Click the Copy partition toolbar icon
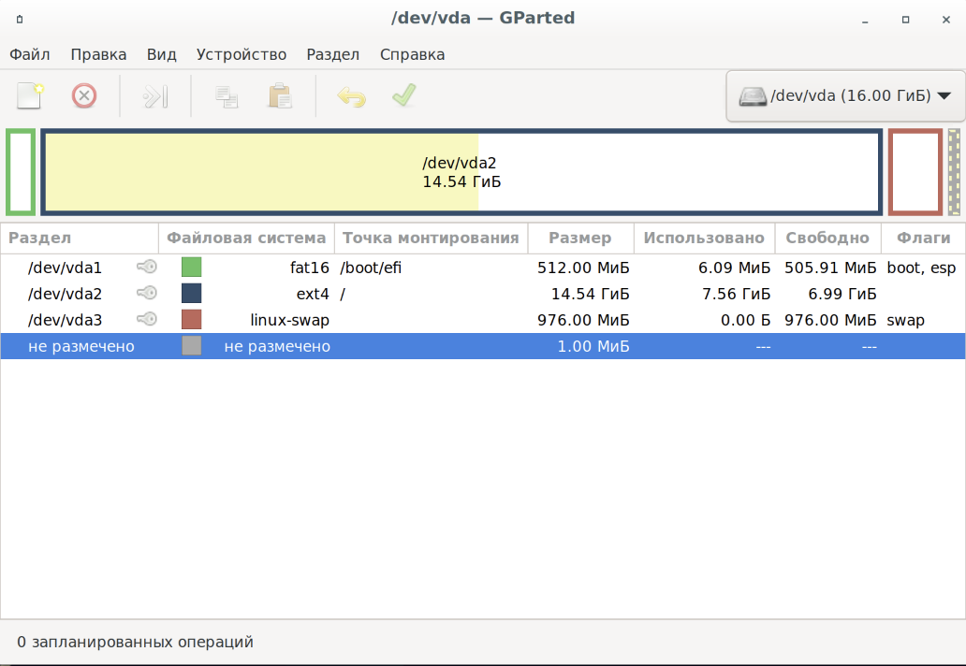 (227, 96)
